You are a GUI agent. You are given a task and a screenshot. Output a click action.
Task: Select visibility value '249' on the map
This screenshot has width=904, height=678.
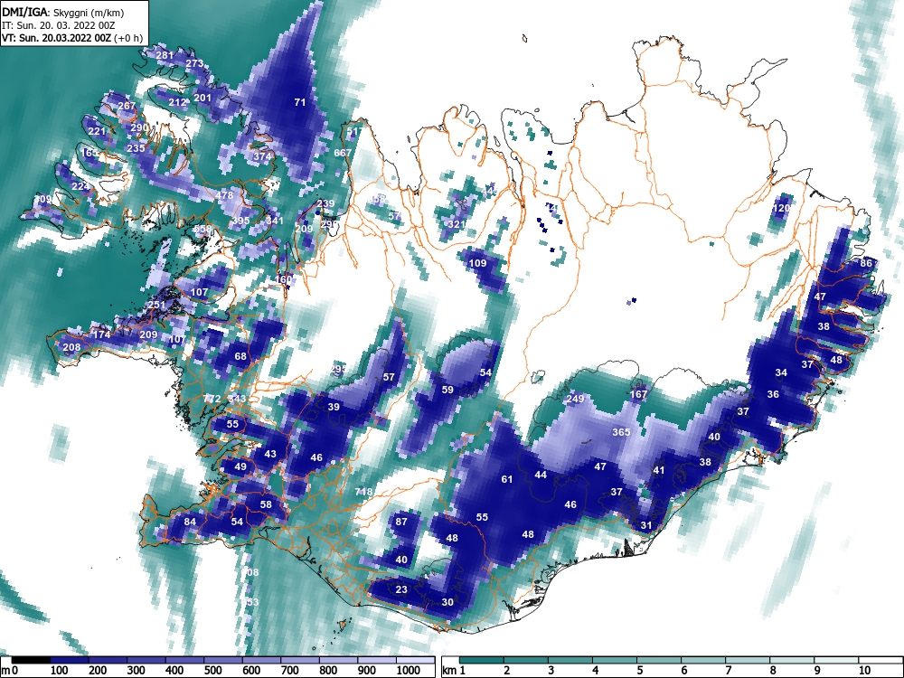[x=575, y=399]
